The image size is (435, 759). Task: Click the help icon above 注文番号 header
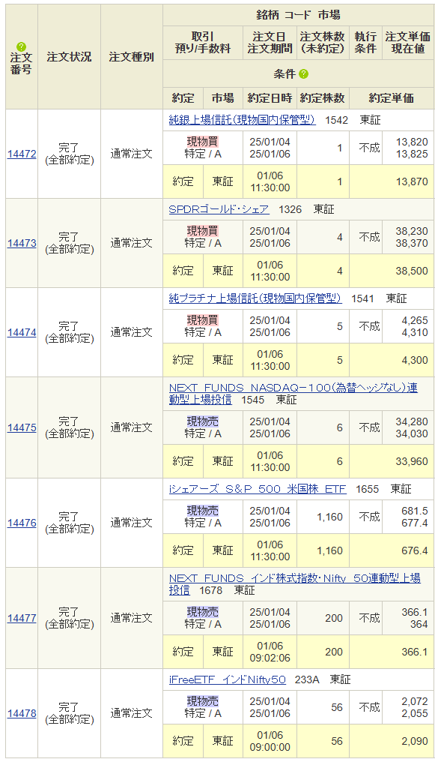click(x=21, y=47)
